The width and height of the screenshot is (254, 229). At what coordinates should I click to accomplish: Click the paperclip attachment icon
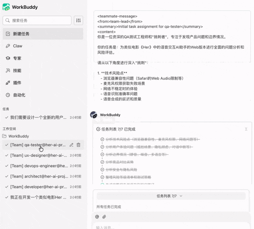(104, 217)
